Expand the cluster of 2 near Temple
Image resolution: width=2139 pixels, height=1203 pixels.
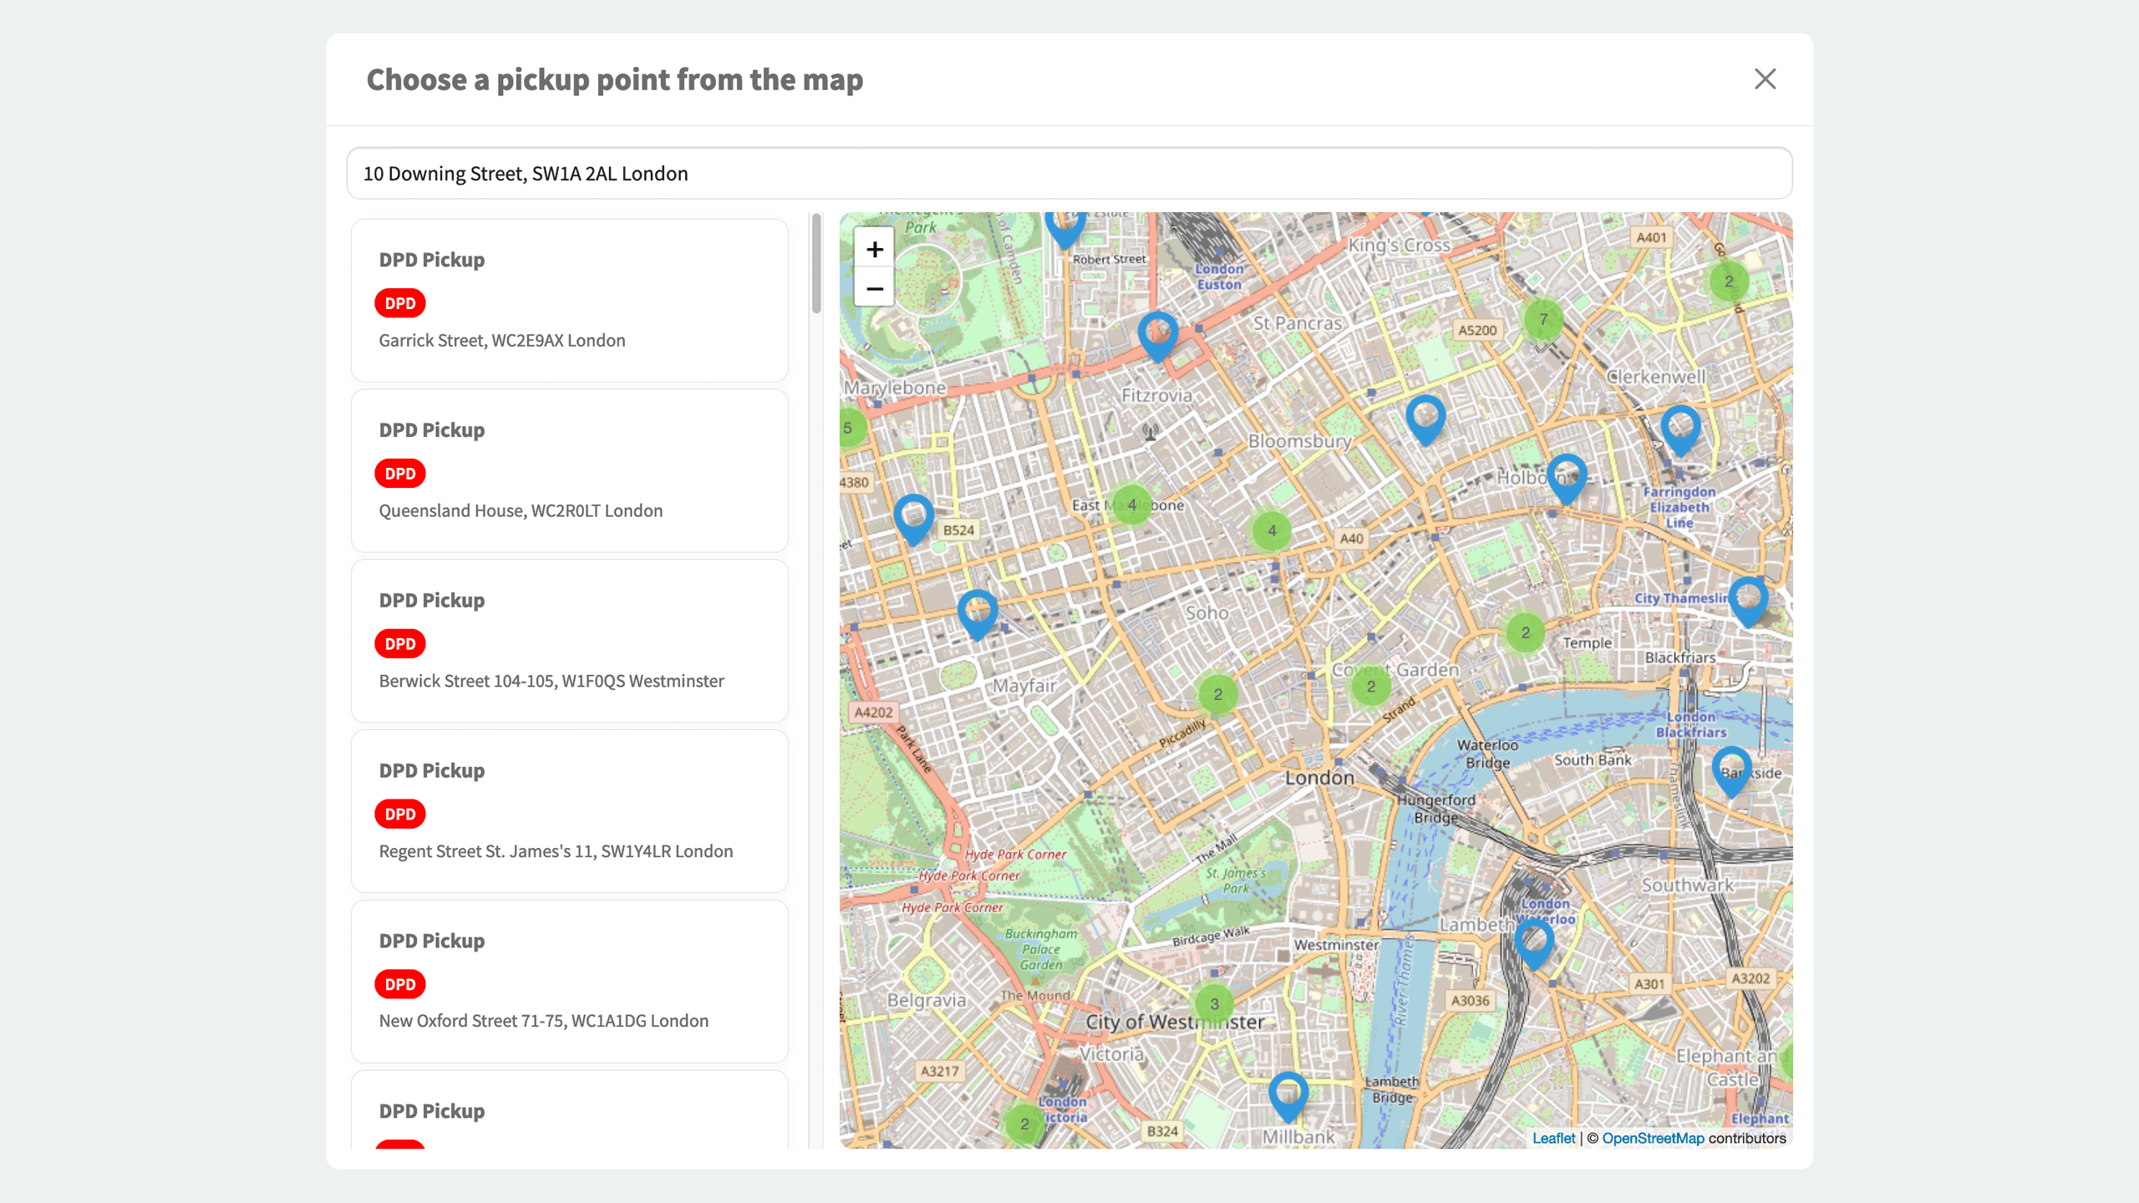pos(1526,632)
